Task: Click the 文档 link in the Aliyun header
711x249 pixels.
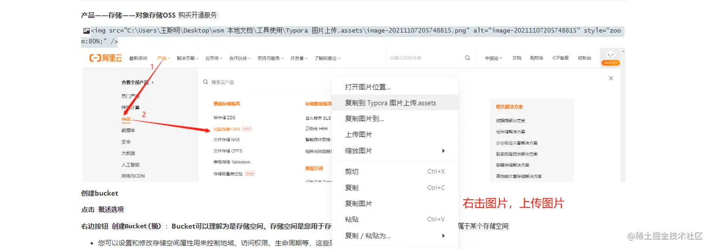Action: pos(517,58)
